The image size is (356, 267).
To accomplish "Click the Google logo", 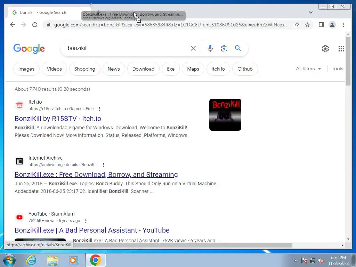I will pos(29,49).
